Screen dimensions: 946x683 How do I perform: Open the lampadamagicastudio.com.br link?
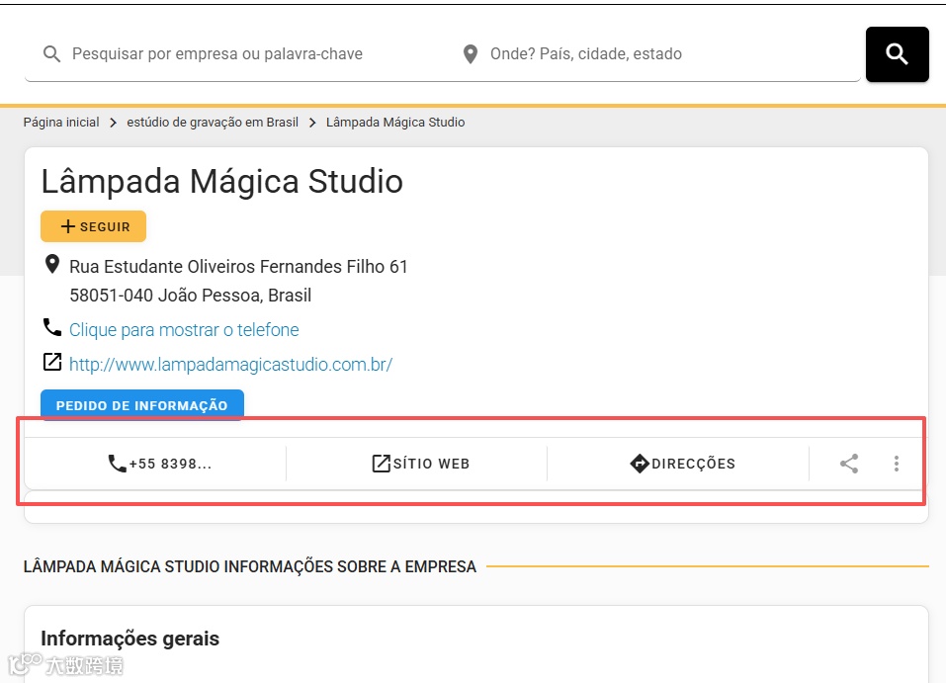click(230, 365)
